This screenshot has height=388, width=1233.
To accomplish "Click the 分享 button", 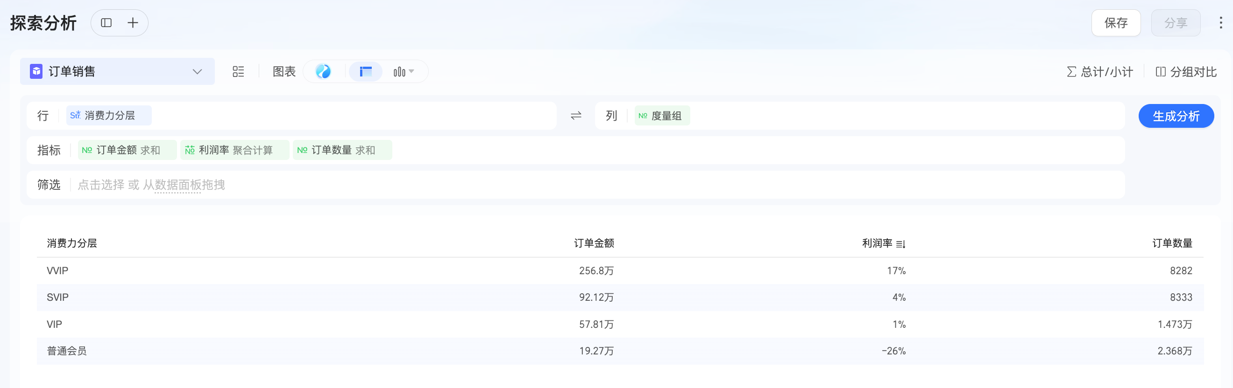I will tap(1176, 23).
